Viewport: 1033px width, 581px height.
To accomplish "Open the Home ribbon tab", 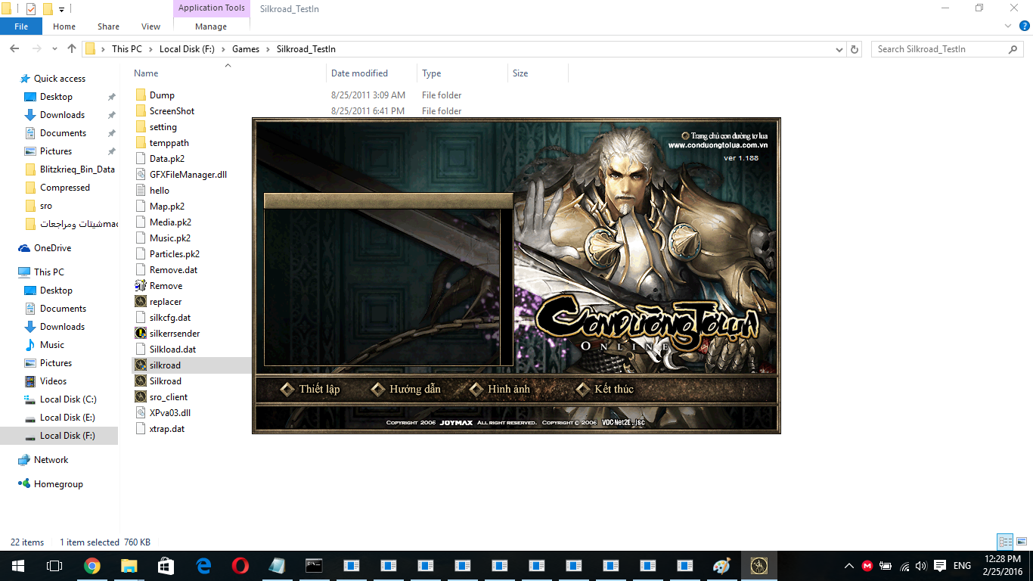I will tap(64, 26).
